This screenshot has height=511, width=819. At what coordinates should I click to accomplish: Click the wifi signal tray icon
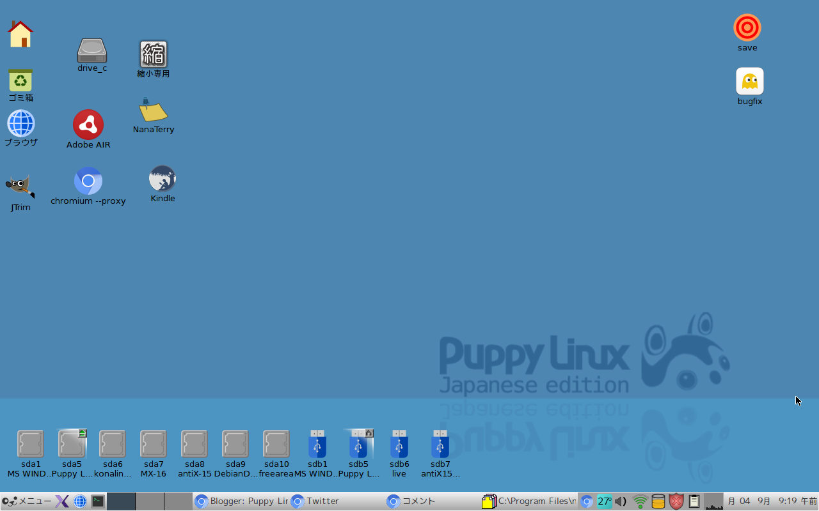[x=639, y=501]
